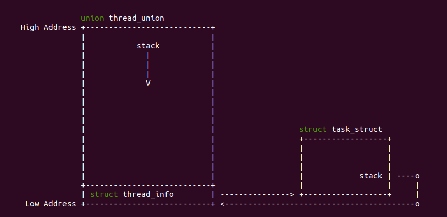Select the "task_struct" title text
The image size is (447, 217).
[x=357, y=129]
